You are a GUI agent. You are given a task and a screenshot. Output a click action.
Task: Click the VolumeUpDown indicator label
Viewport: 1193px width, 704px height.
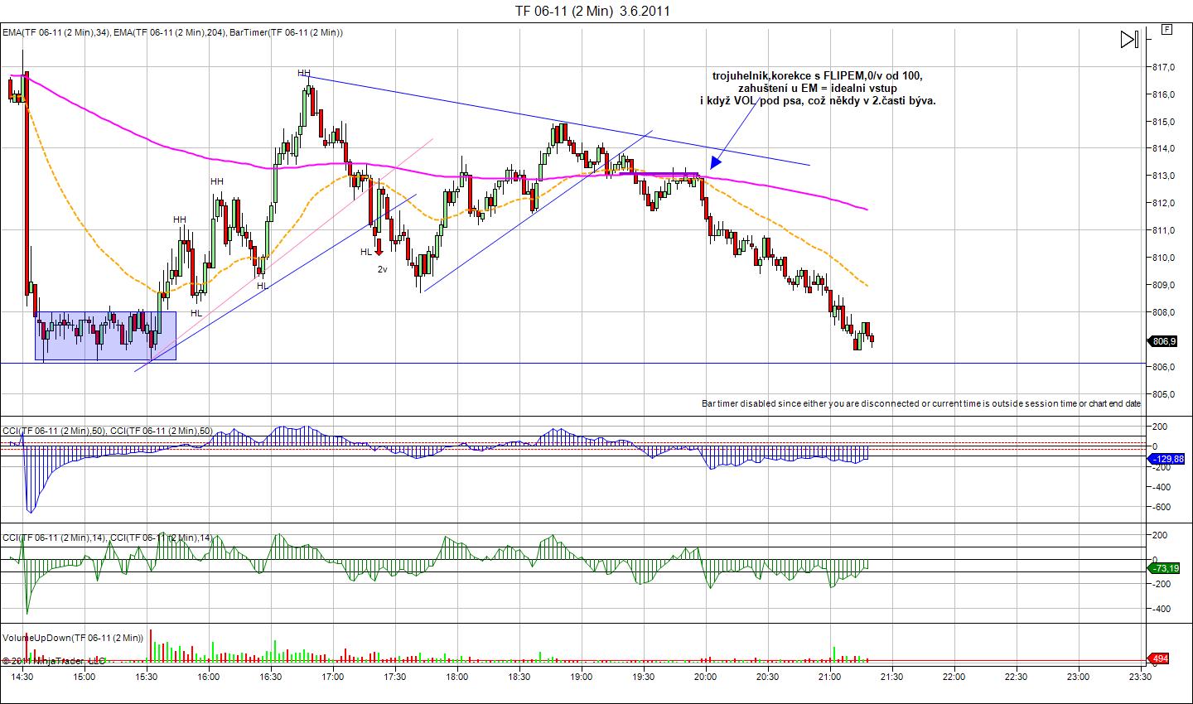pos(73,638)
